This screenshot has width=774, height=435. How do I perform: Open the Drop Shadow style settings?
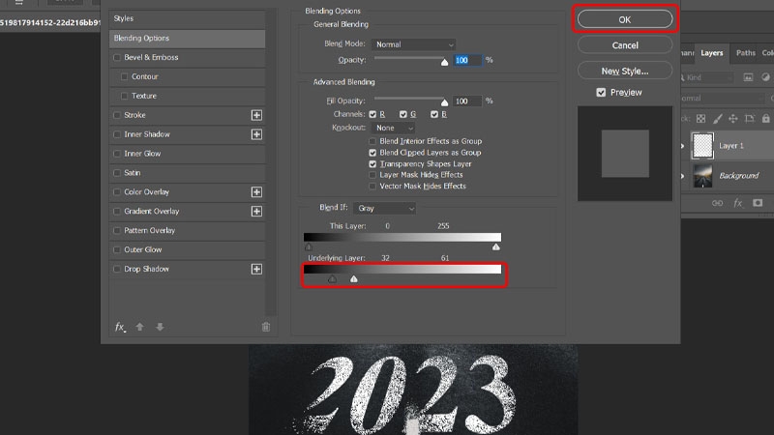(x=147, y=270)
